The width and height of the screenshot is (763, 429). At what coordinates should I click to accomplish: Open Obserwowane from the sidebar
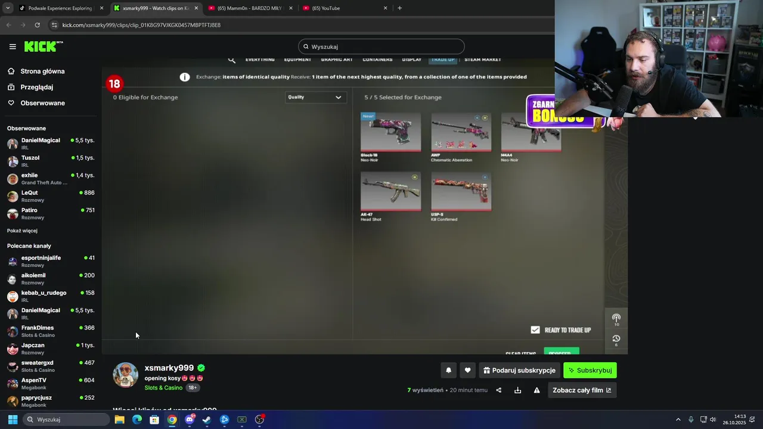tap(42, 103)
